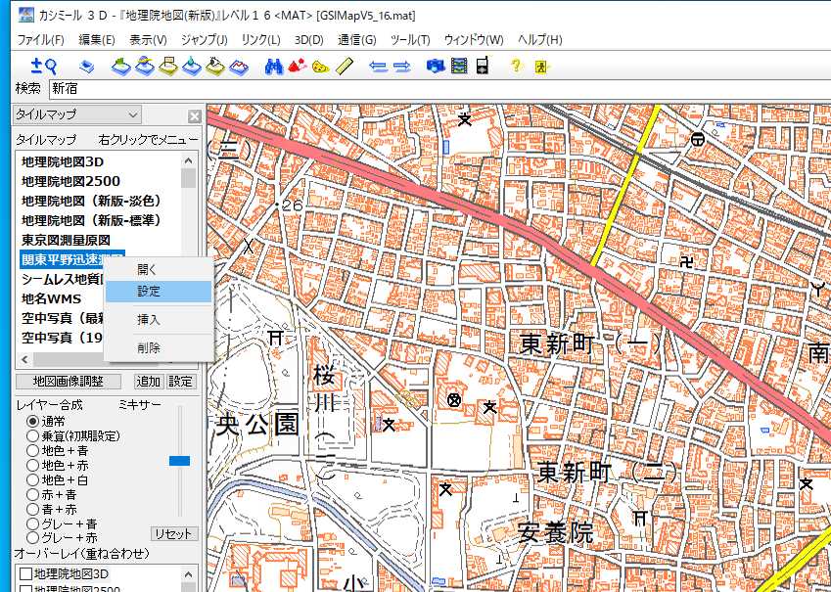This screenshot has width=831, height=592.
Task: Click the map icon with water drop
Action: [192, 67]
